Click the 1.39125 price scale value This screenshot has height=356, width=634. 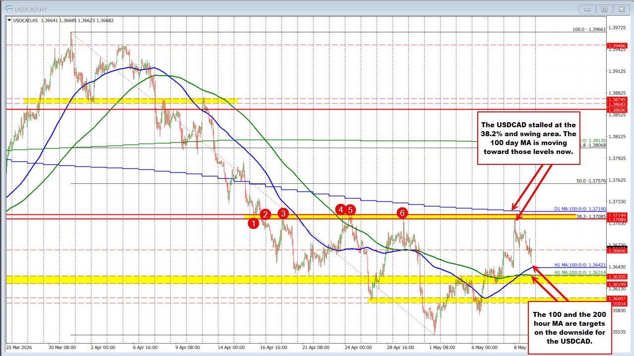[618, 71]
